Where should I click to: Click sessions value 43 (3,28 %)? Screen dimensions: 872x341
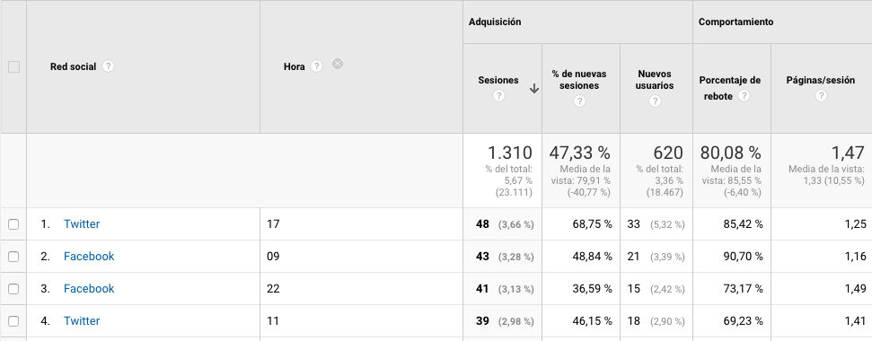(x=505, y=256)
